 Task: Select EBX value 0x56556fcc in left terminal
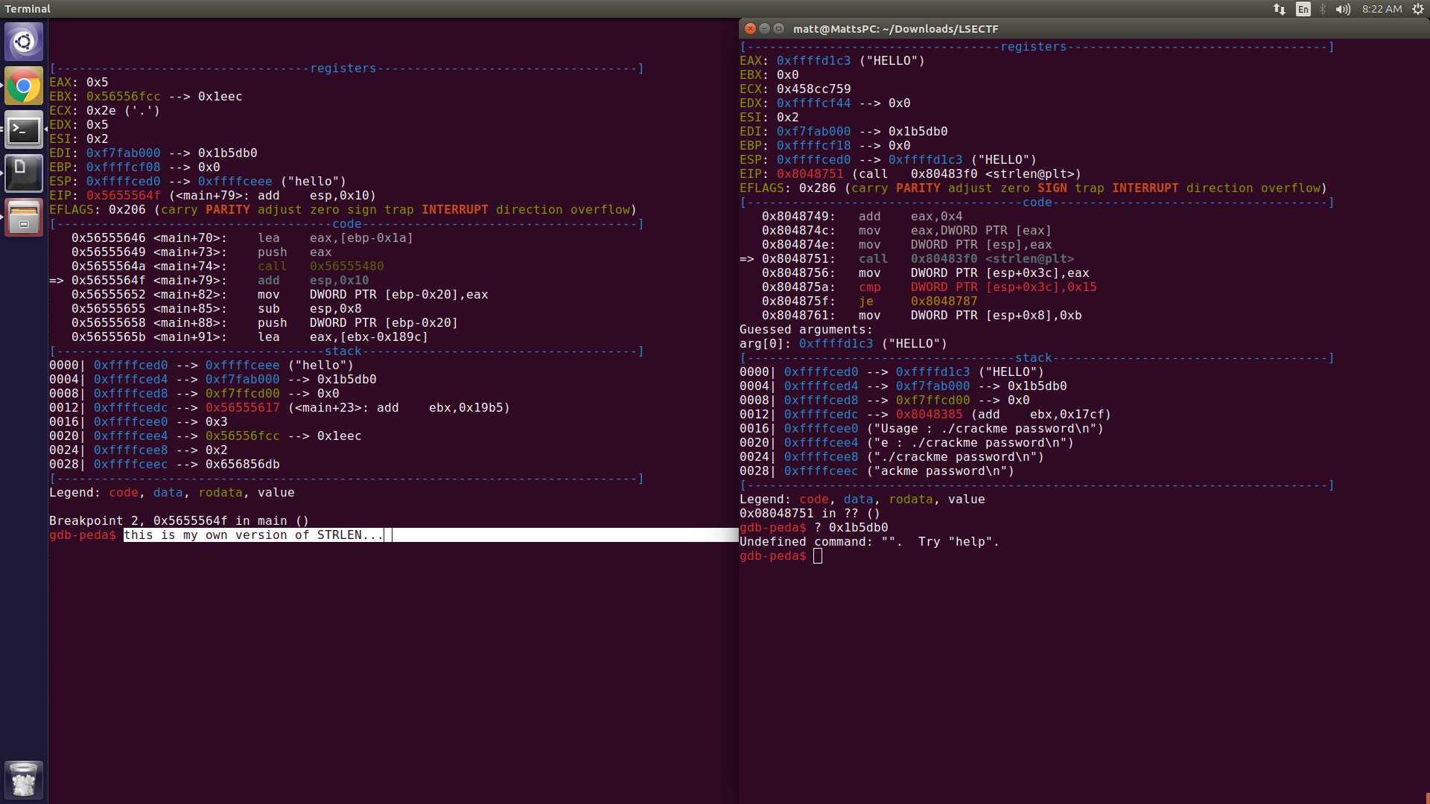click(124, 97)
